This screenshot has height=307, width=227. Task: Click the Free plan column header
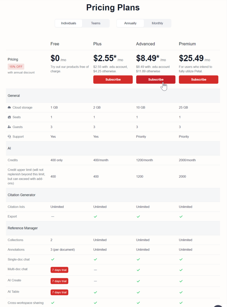click(55, 44)
